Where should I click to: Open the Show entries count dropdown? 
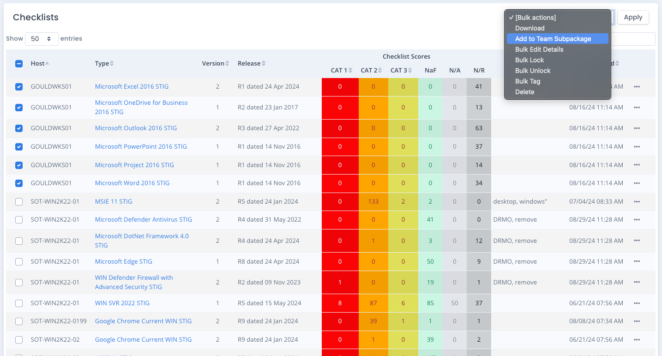[42, 39]
